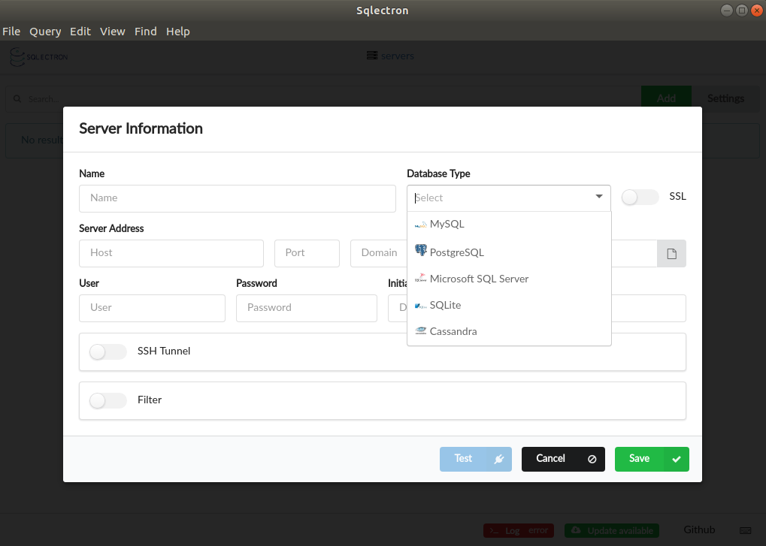Image resolution: width=766 pixels, height=546 pixels.
Task: Click the file browse icon button
Action: coord(672,253)
